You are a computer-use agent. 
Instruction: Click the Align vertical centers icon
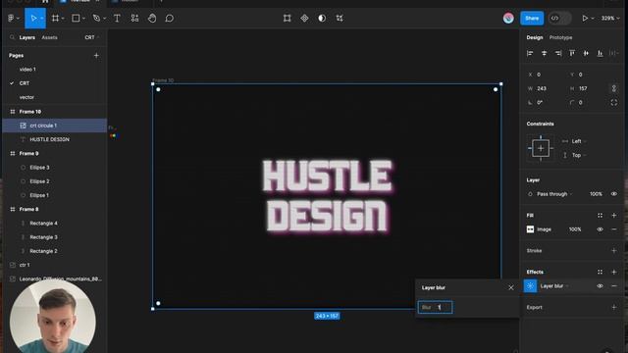click(x=586, y=53)
